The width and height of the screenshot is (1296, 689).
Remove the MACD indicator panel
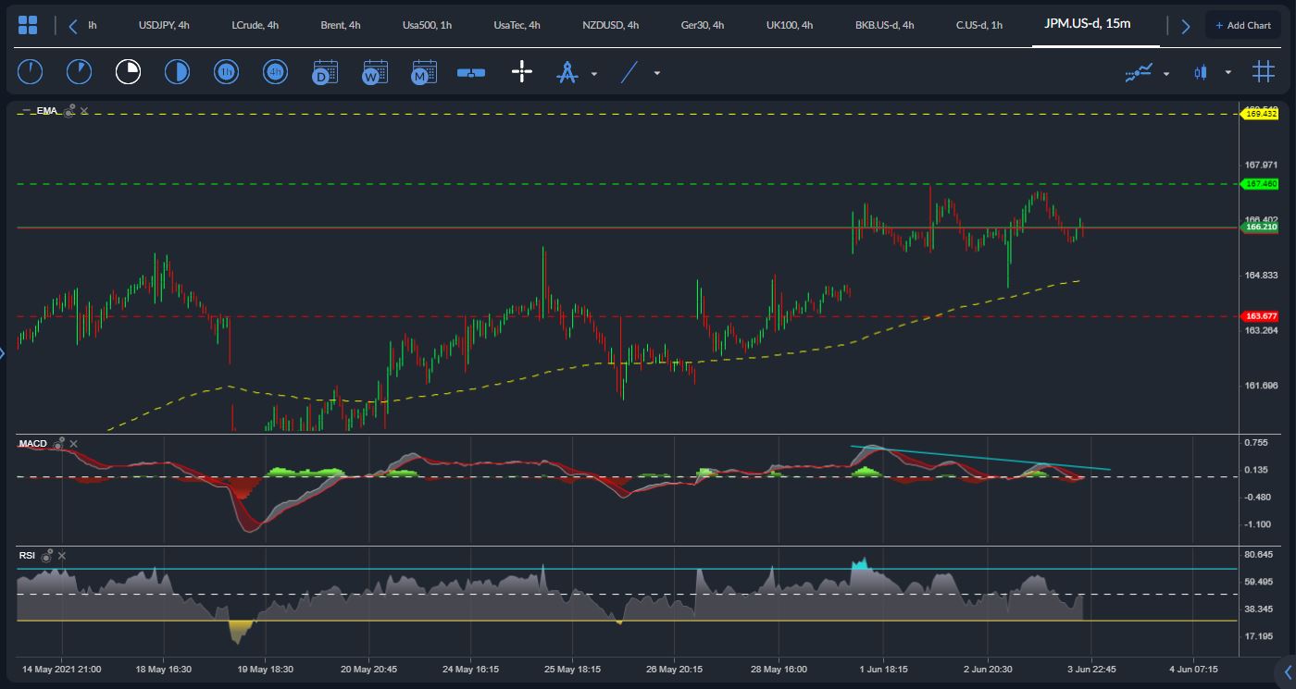[74, 444]
